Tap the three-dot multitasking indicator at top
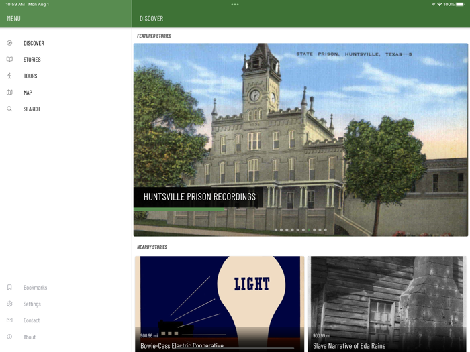Image resolution: width=470 pixels, height=352 pixels. coord(235,5)
